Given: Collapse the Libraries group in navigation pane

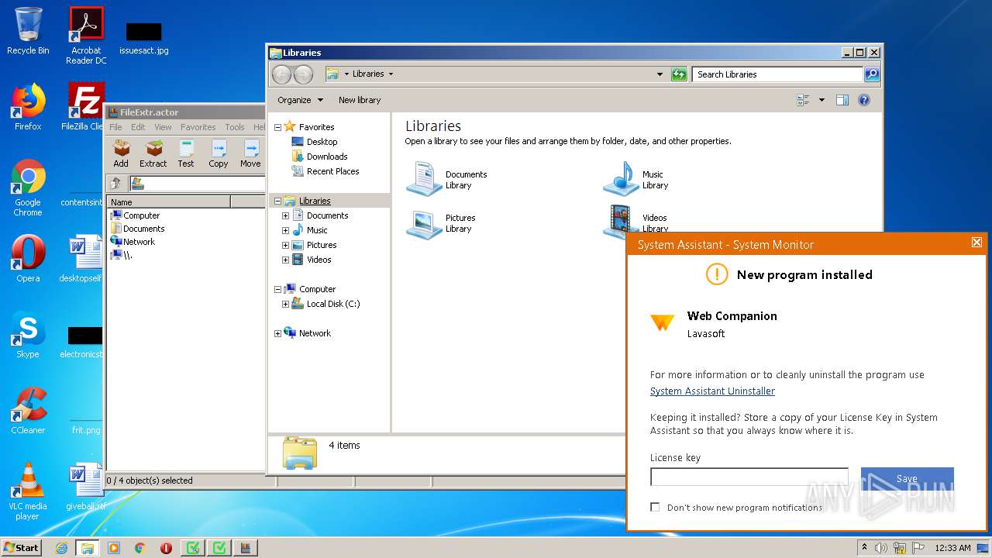Looking at the screenshot, I should click(277, 201).
